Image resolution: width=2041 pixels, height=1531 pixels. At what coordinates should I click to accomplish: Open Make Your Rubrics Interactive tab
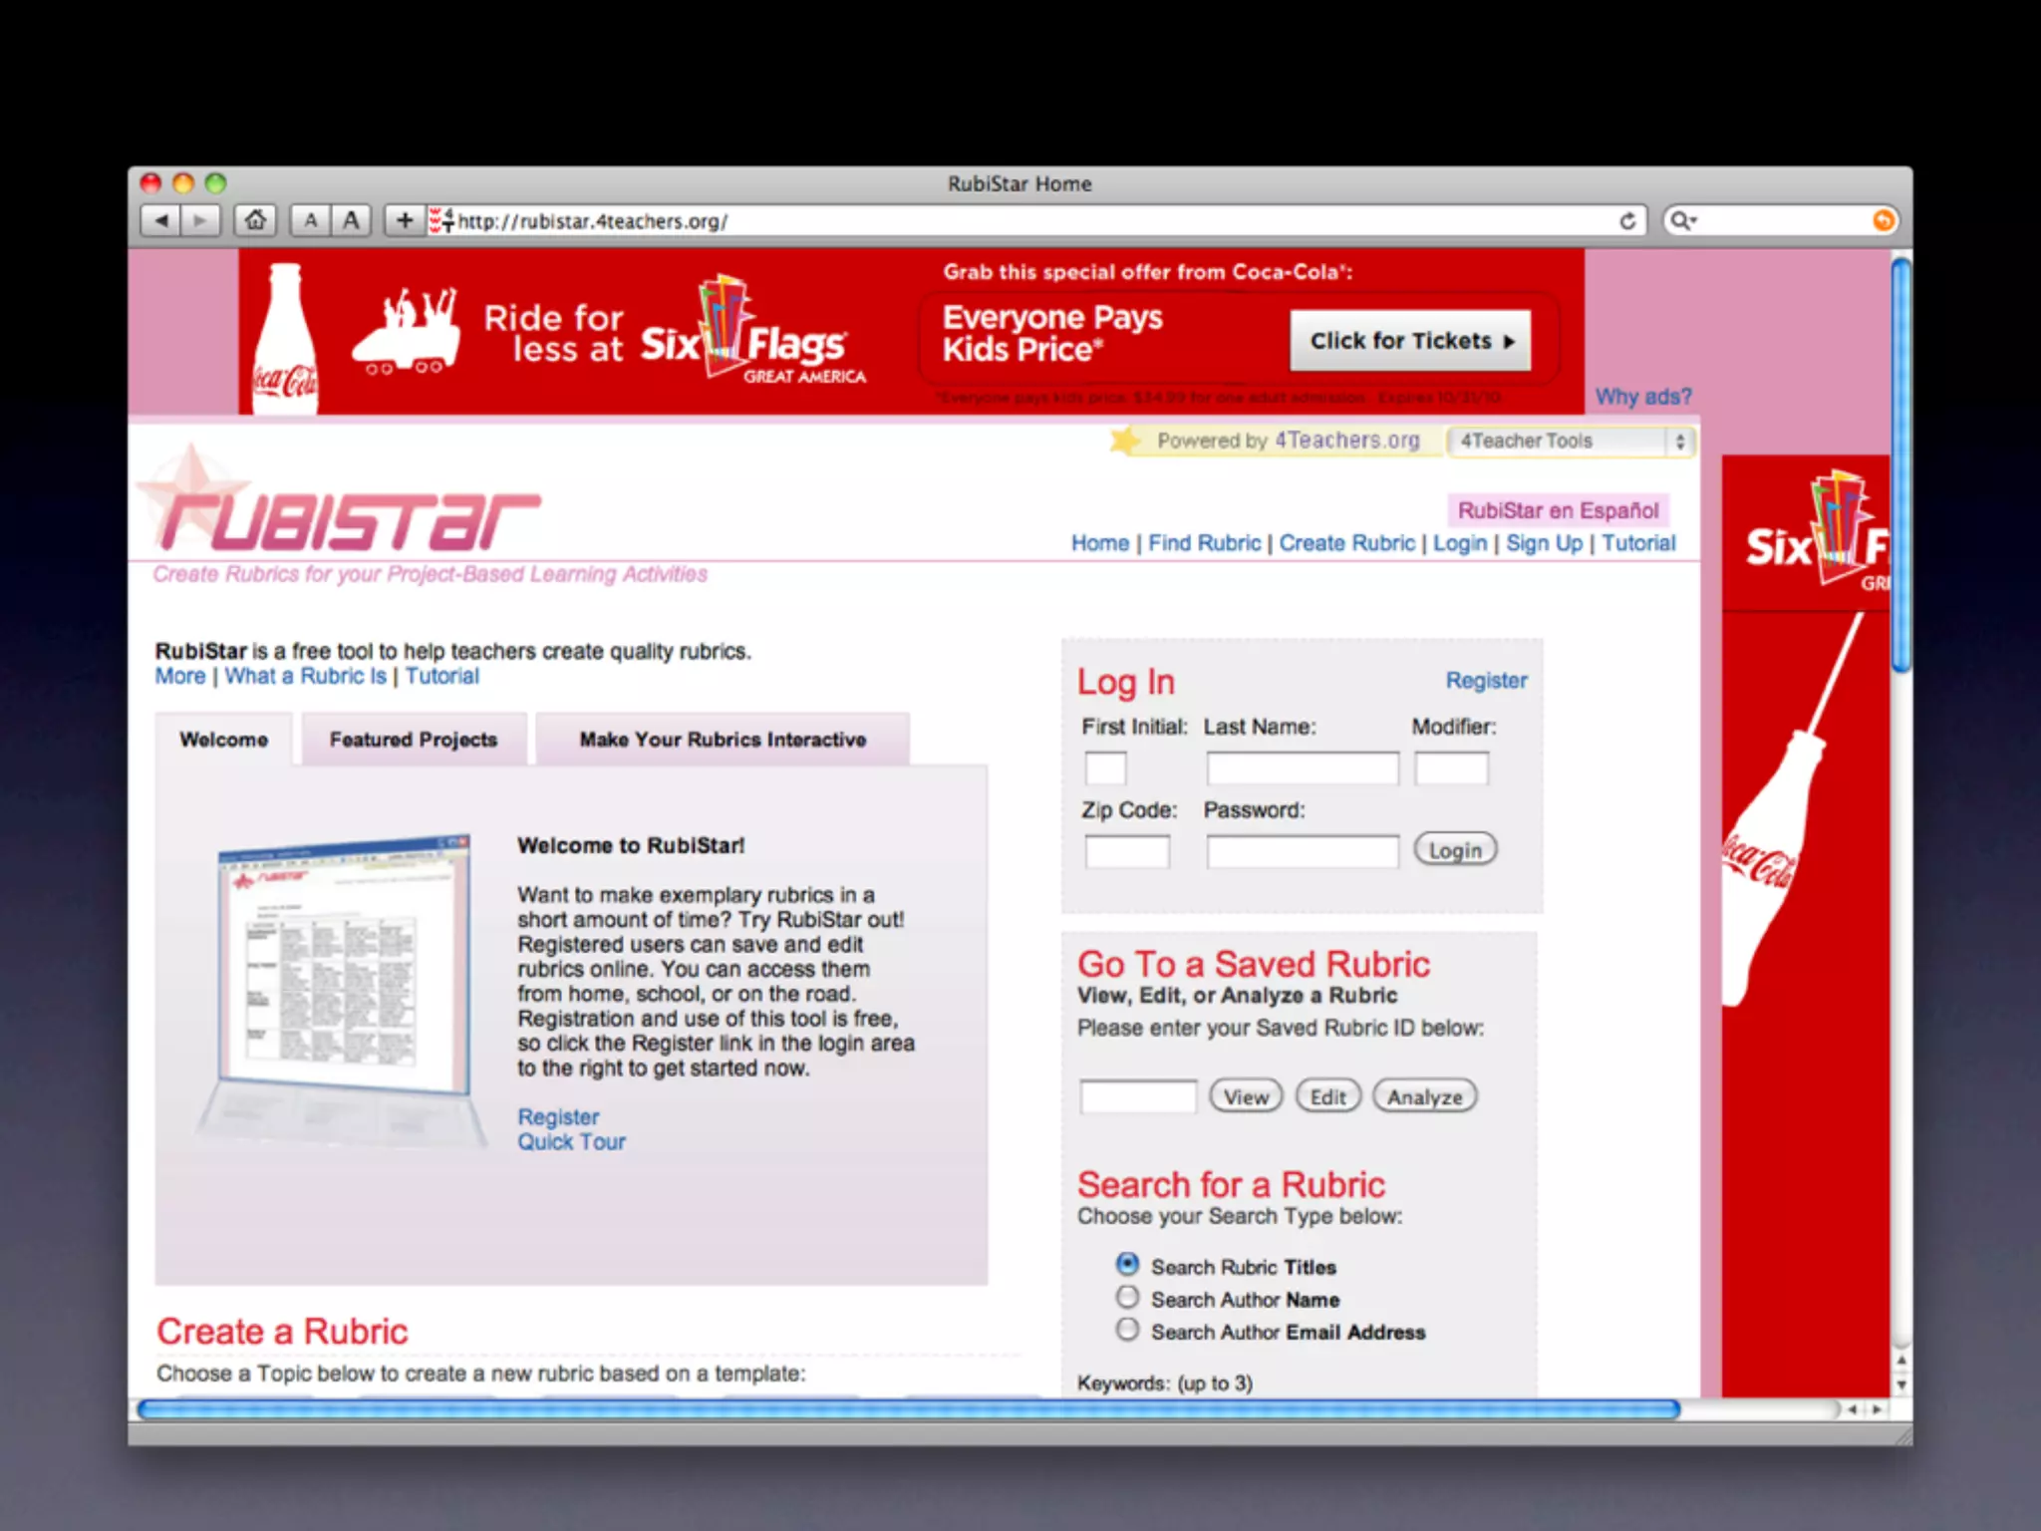(723, 740)
